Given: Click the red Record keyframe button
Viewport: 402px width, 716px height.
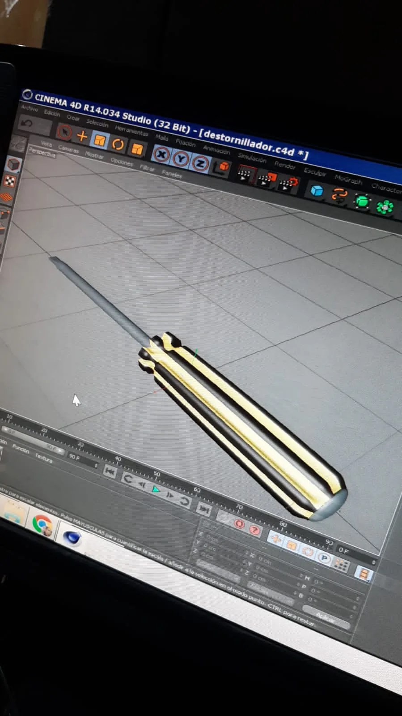Looking at the screenshot, I should pyautogui.click(x=239, y=523).
